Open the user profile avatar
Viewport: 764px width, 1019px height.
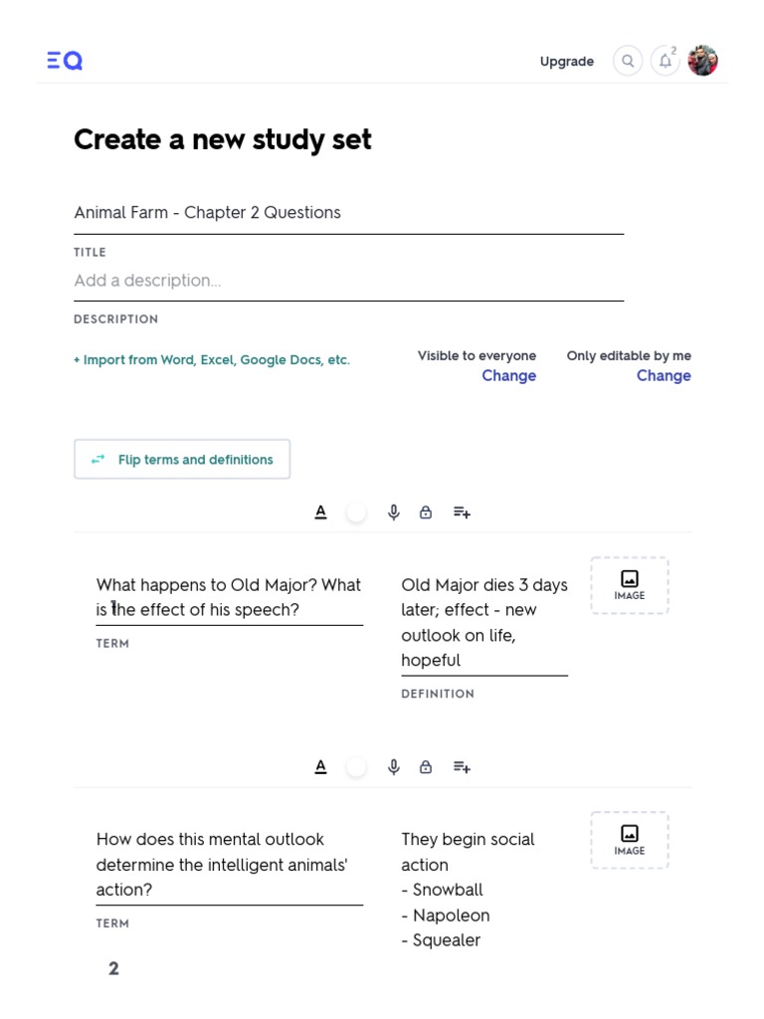click(x=702, y=61)
